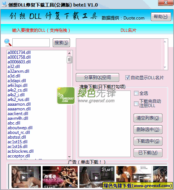Play the first advertisement video thumbnail

click(26, 177)
